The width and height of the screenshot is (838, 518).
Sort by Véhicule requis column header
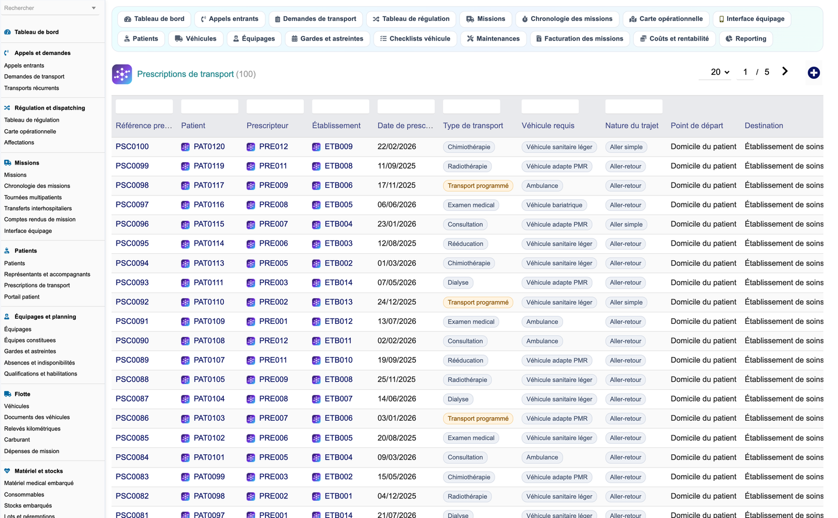548,126
